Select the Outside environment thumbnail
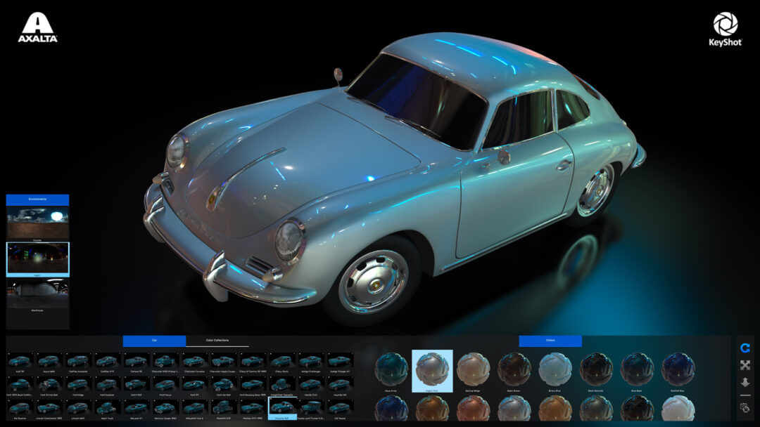 coord(37,223)
